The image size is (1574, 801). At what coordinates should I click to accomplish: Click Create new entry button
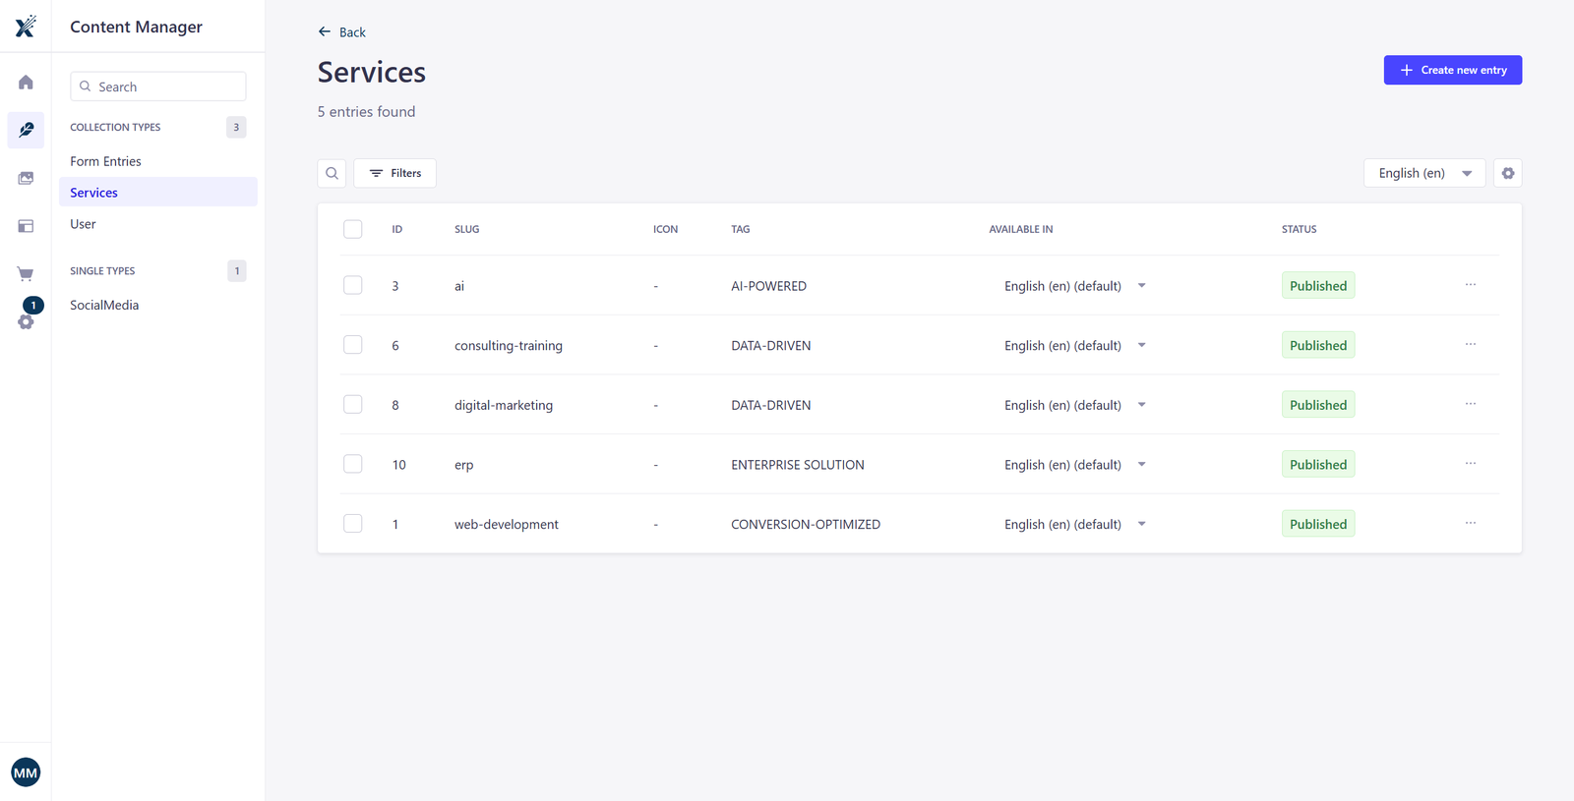point(1452,70)
